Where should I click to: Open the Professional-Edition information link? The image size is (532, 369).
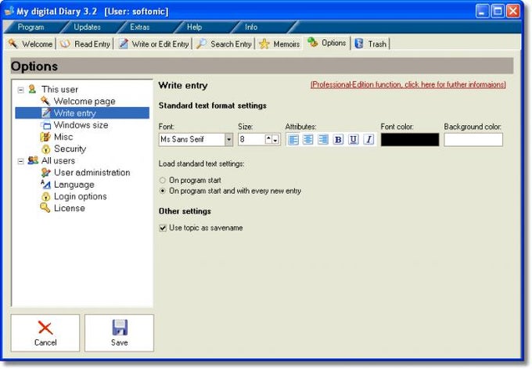click(x=408, y=84)
